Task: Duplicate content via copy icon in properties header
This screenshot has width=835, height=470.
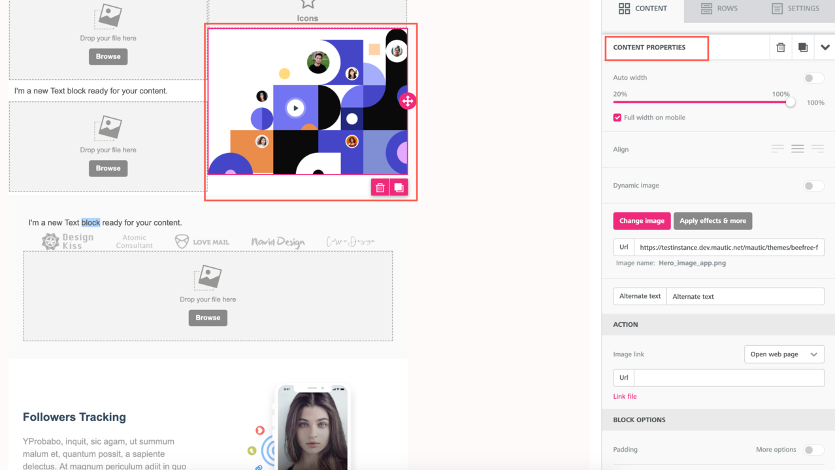Action: tap(802, 47)
